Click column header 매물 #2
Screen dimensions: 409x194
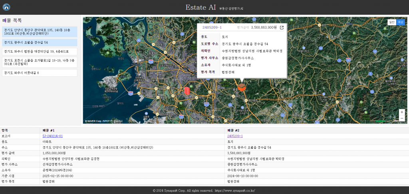tap(233, 131)
